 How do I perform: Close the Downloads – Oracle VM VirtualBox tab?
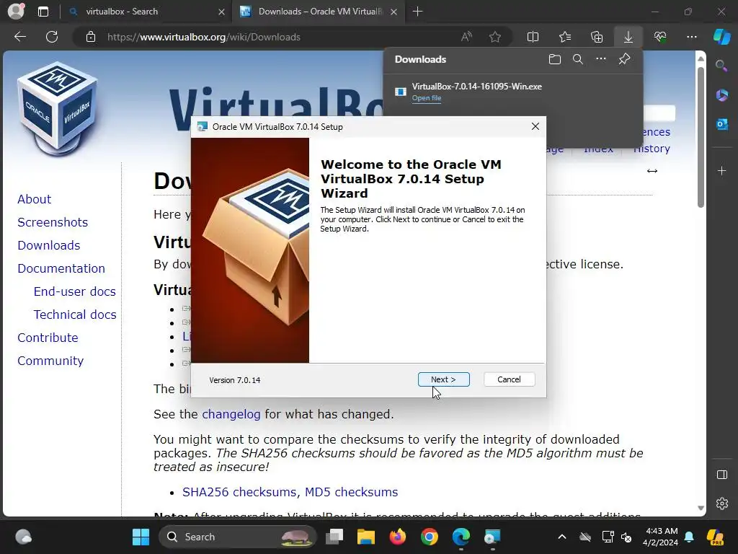coord(394,12)
